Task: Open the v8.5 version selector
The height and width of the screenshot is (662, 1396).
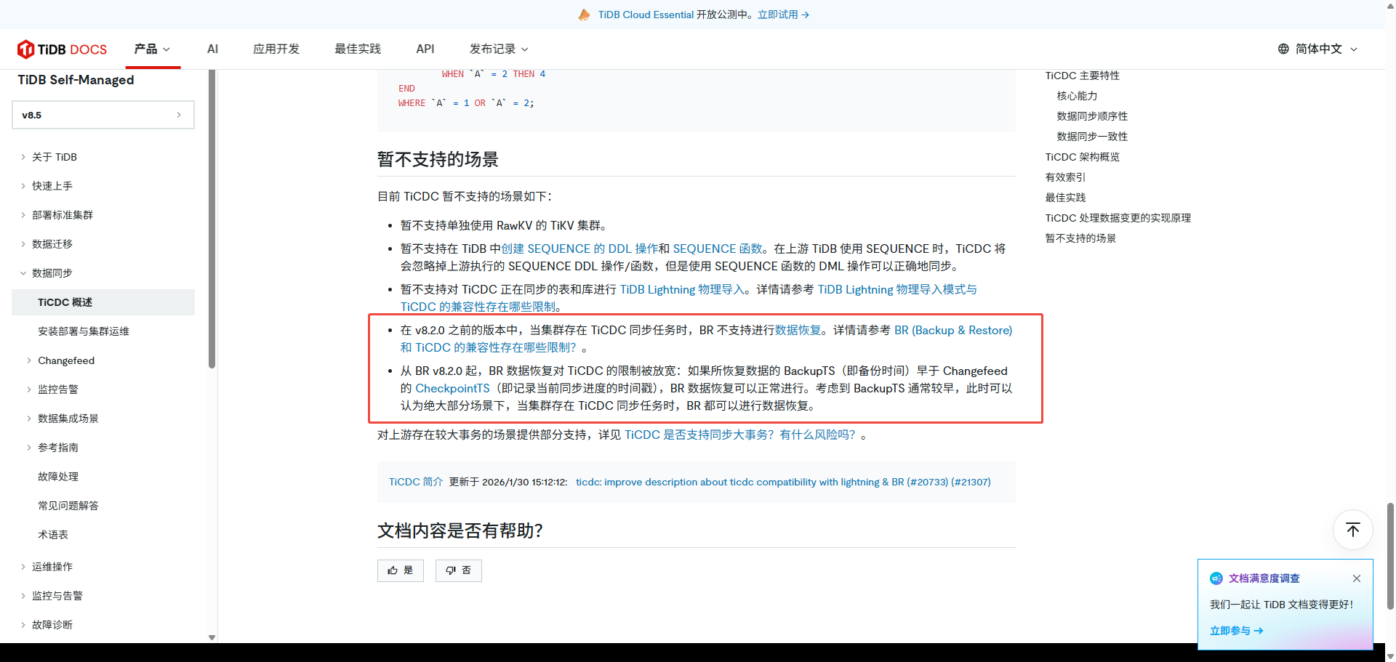Action: [x=103, y=115]
